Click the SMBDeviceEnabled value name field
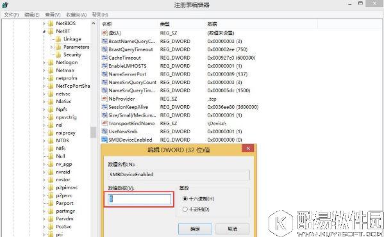The image size is (384, 237). [179, 175]
